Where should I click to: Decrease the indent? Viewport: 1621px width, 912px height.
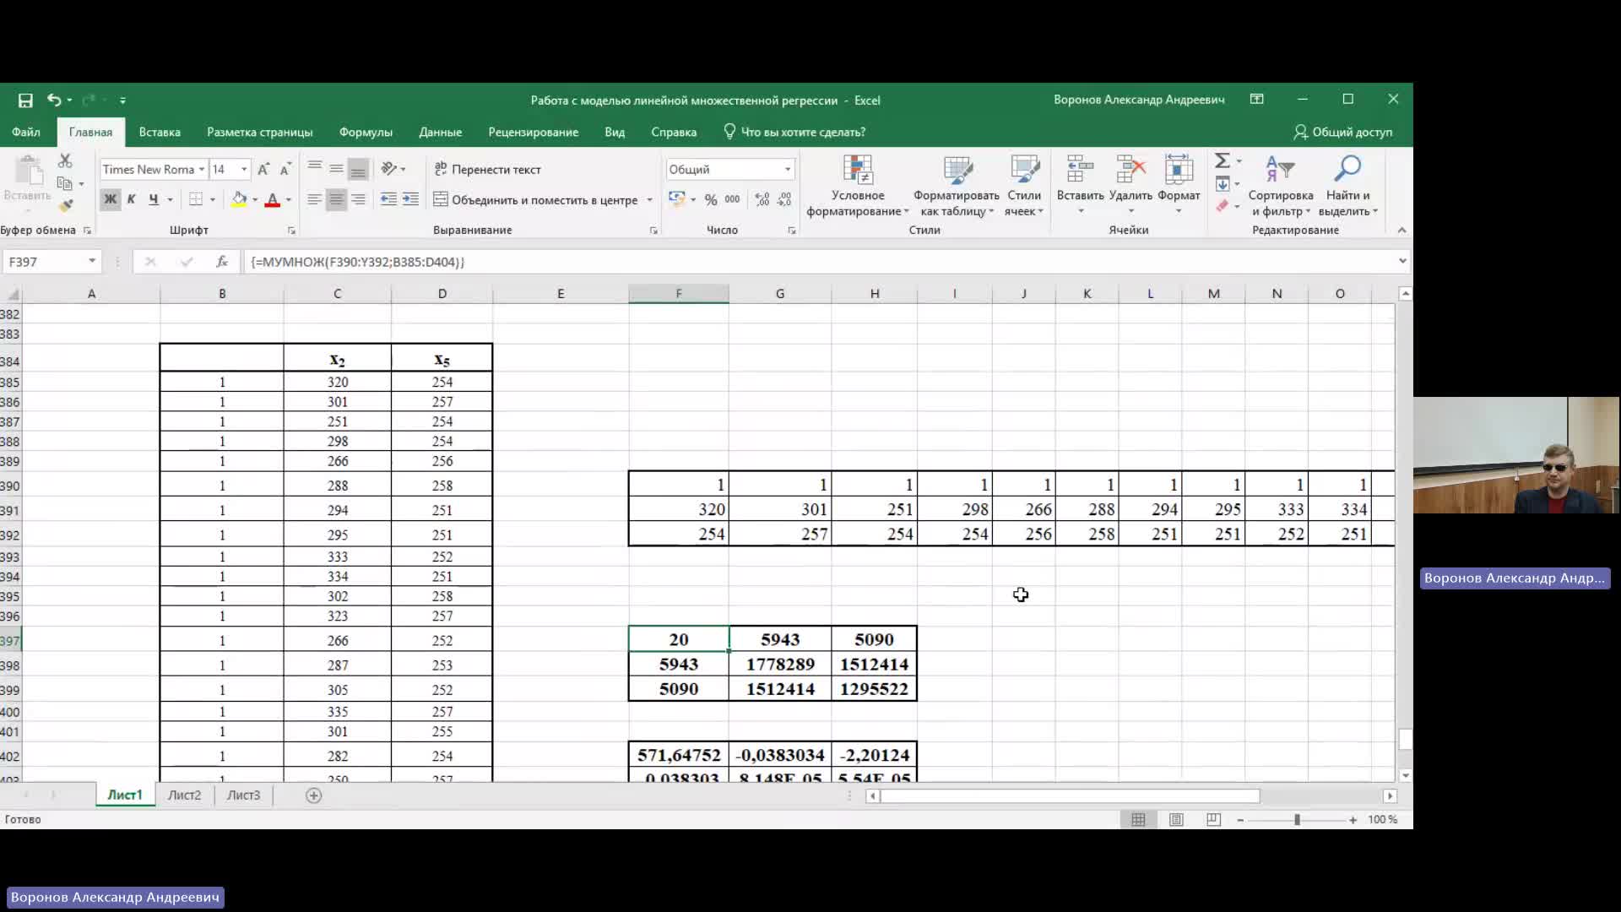click(388, 199)
